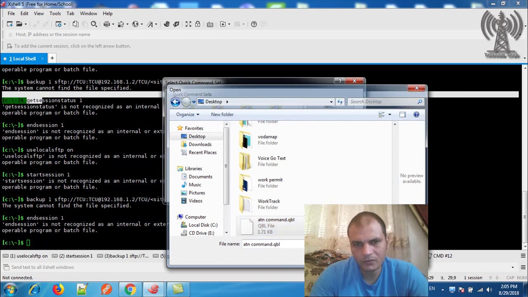Open the Edit menu
This screenshot has width=528, height=297.
pyautogui.click(x=24, y=13)
